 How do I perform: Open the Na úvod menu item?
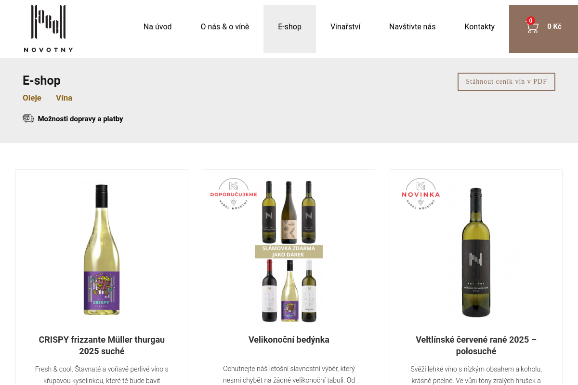point(158,27)
